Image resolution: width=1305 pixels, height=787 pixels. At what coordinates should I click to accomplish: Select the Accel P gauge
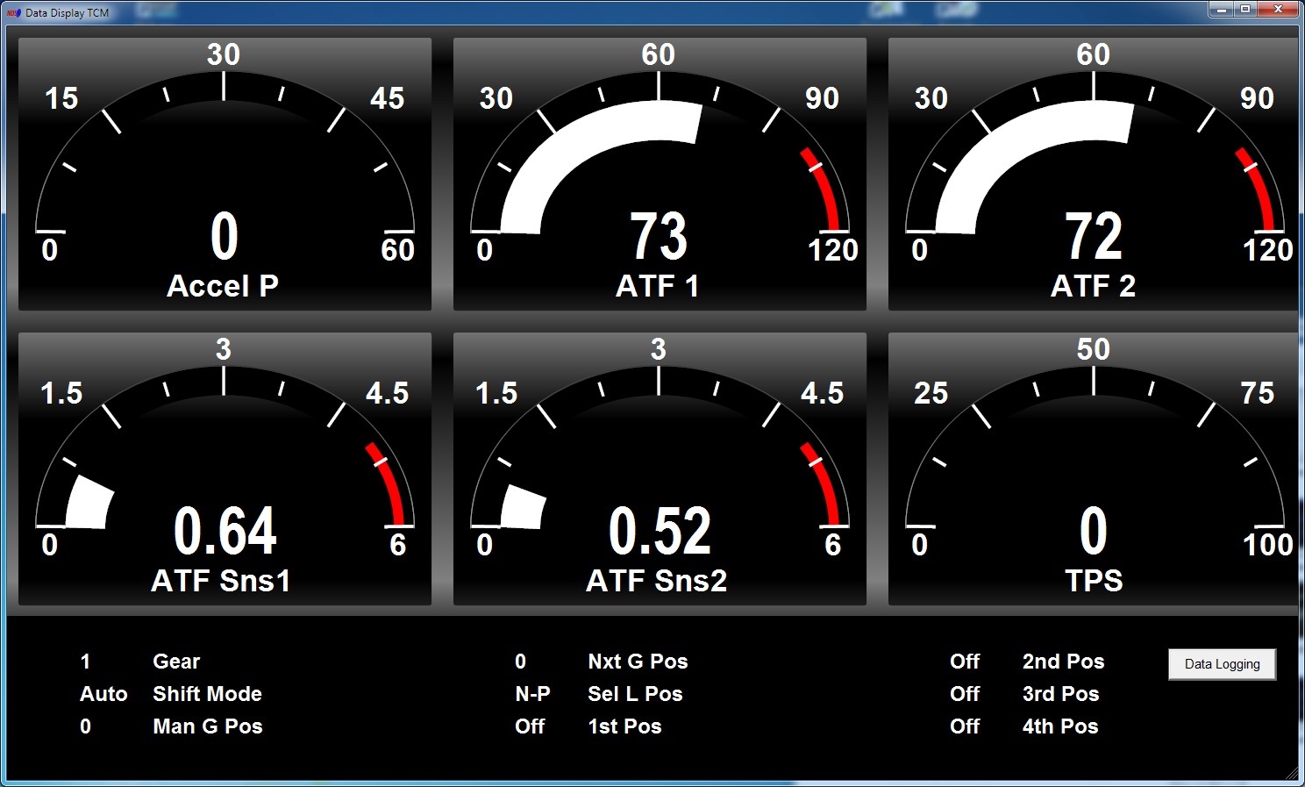click(x=225, y=175)
